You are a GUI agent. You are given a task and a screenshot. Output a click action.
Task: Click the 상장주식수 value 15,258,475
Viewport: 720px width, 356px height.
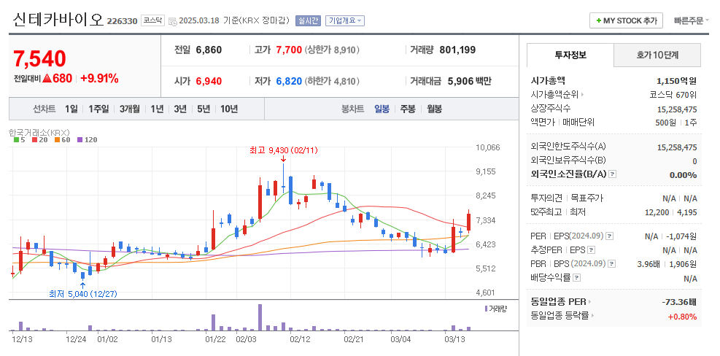(677, 109)
